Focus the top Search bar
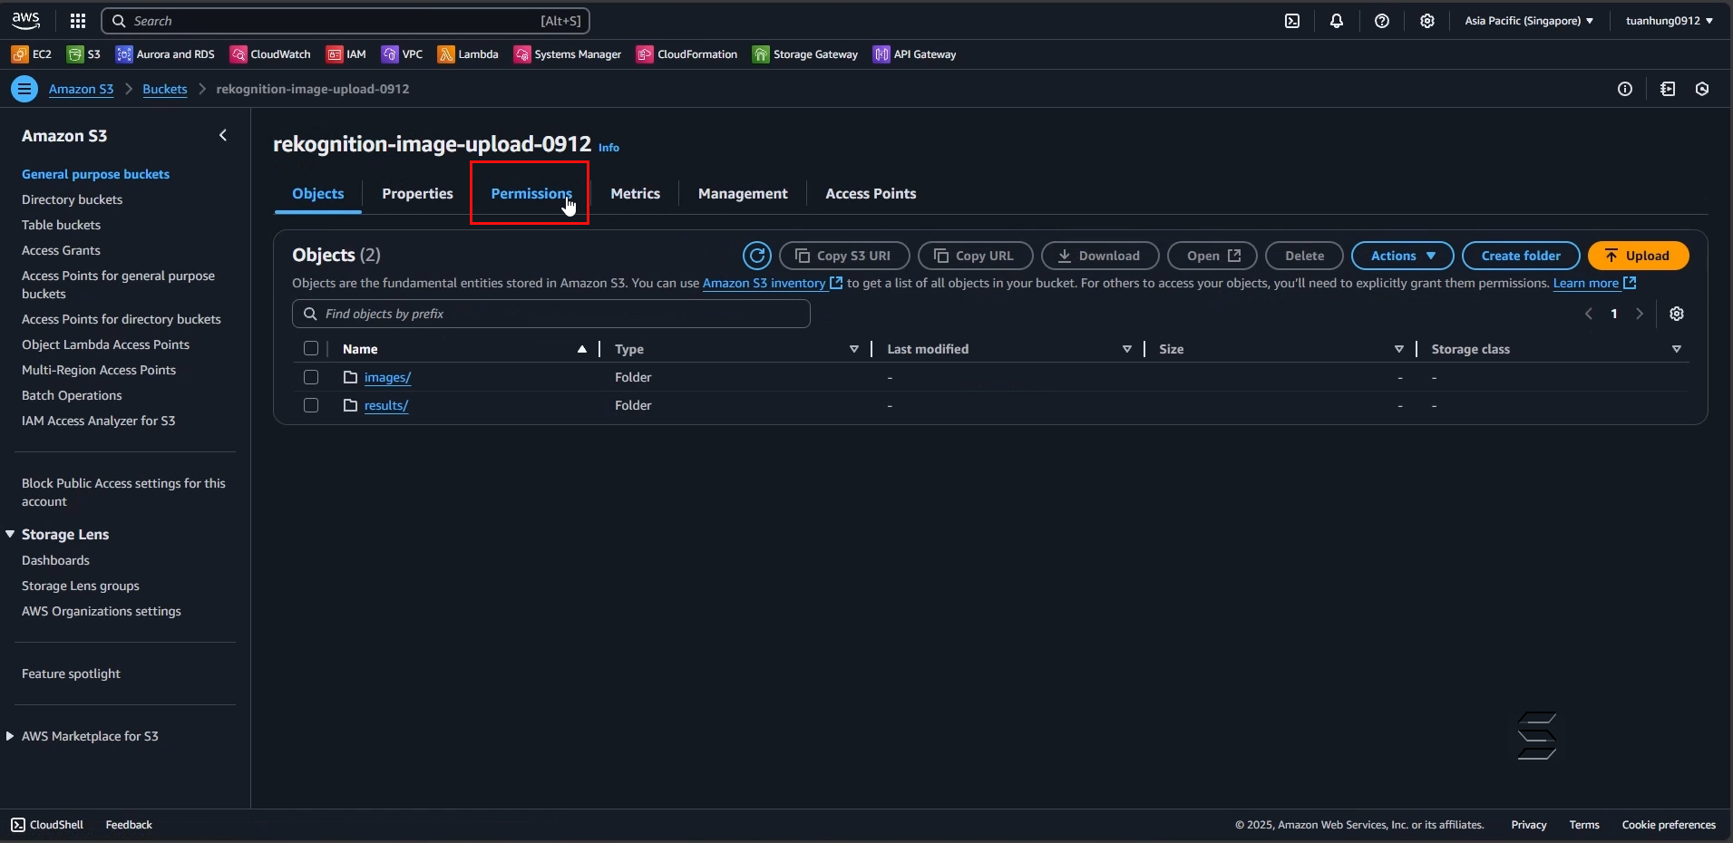 [346, 21]
